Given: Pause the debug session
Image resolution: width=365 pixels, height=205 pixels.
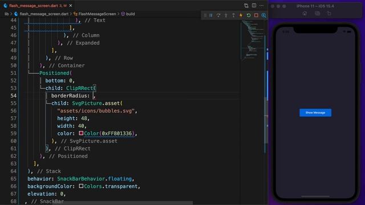Looking at the screenshot, I should tap(211, 15).
